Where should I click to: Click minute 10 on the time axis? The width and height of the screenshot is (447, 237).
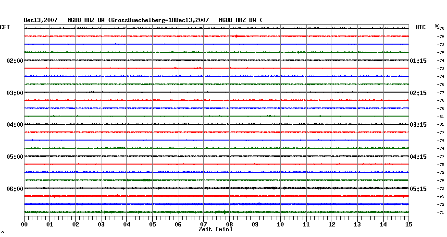281,225
